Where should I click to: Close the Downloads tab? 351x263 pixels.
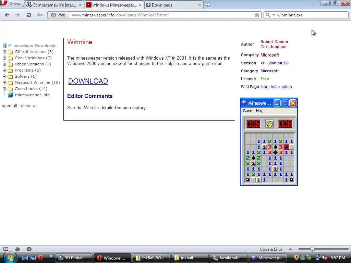[199, 5]
